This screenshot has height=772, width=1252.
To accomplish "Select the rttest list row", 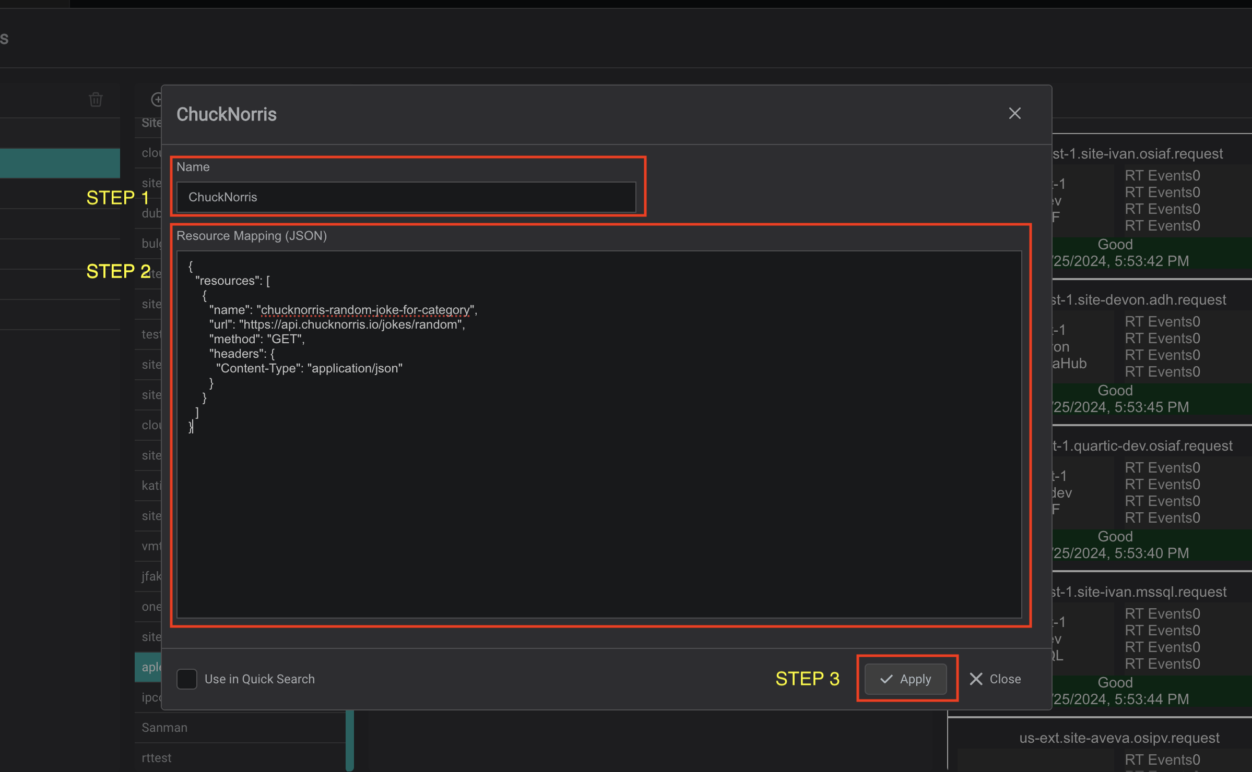I will (x=240, y=757).
